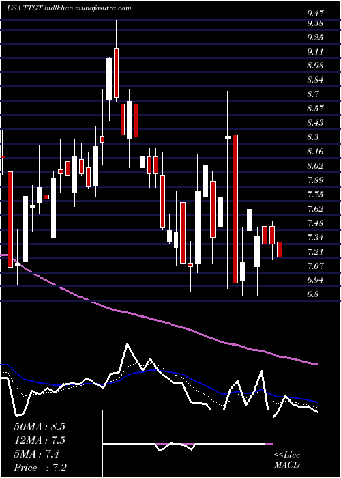
Task: Click the 8.43 price axis label
Action: coord(315,123)
